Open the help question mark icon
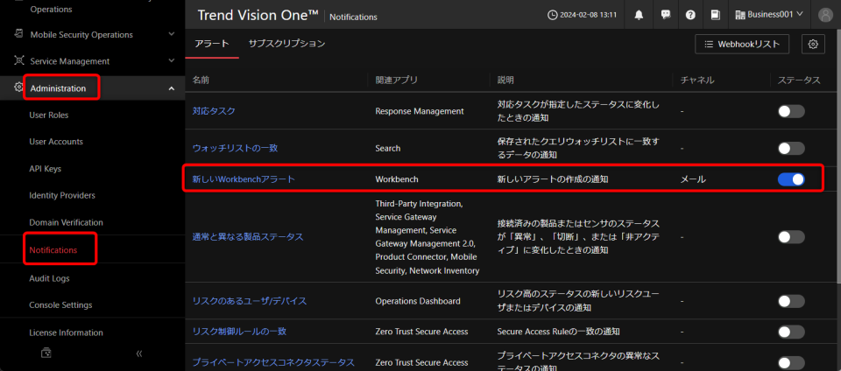This screenshot has width=841, height=371. pos(690,15)
